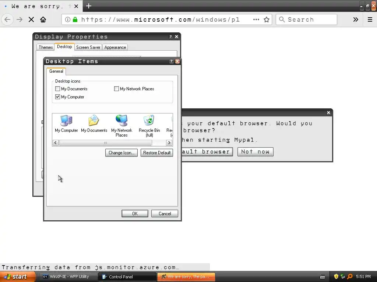377x282 pixels.
Task: Select the My Computer icon in the list
Action: coord(66,123)
